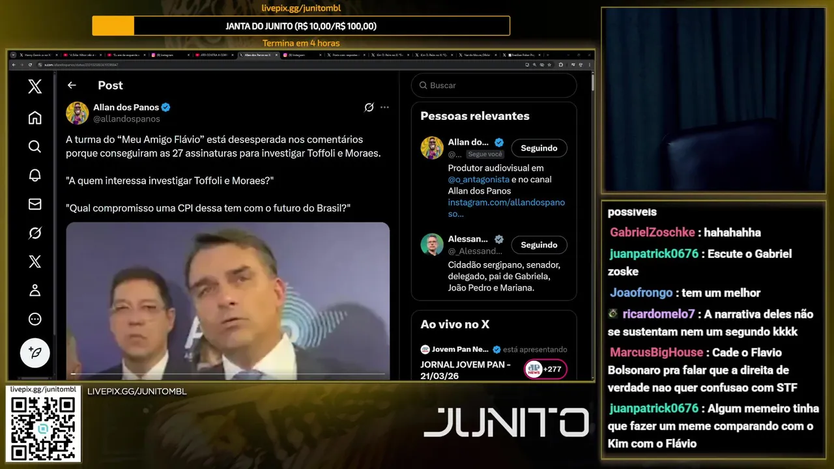Click Joaofrongo username in chat
Screen dimensions: 834x469
pos(641,293)
